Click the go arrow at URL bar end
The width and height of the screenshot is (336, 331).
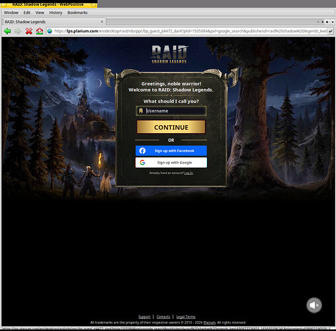click(330, 31)
